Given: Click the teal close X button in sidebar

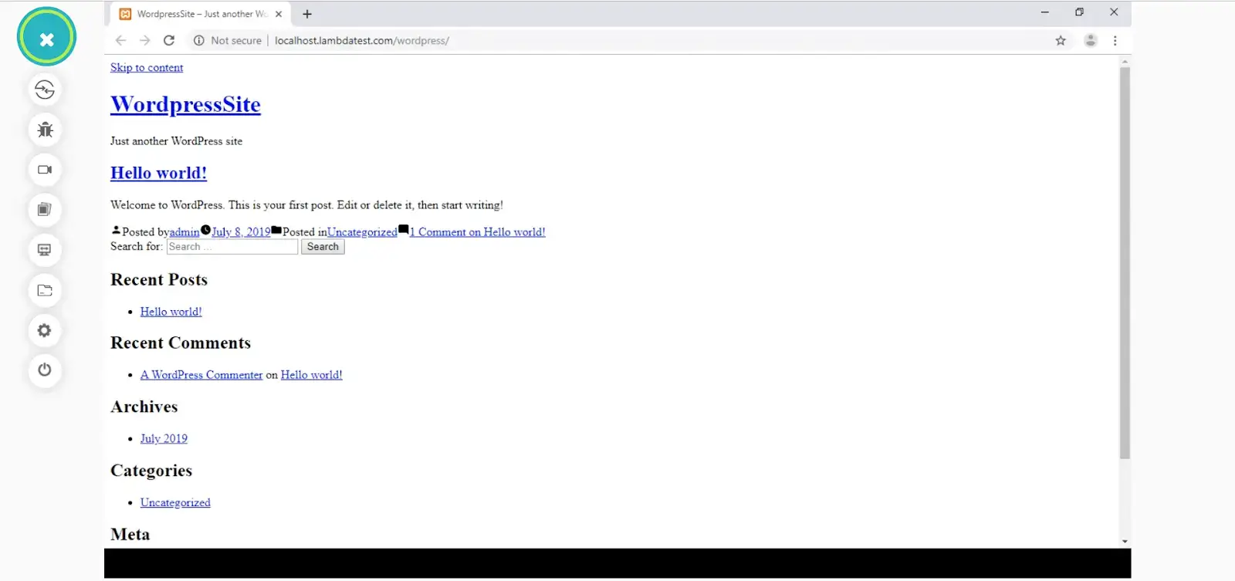Looking at the screenshot, I should (46, 38).
